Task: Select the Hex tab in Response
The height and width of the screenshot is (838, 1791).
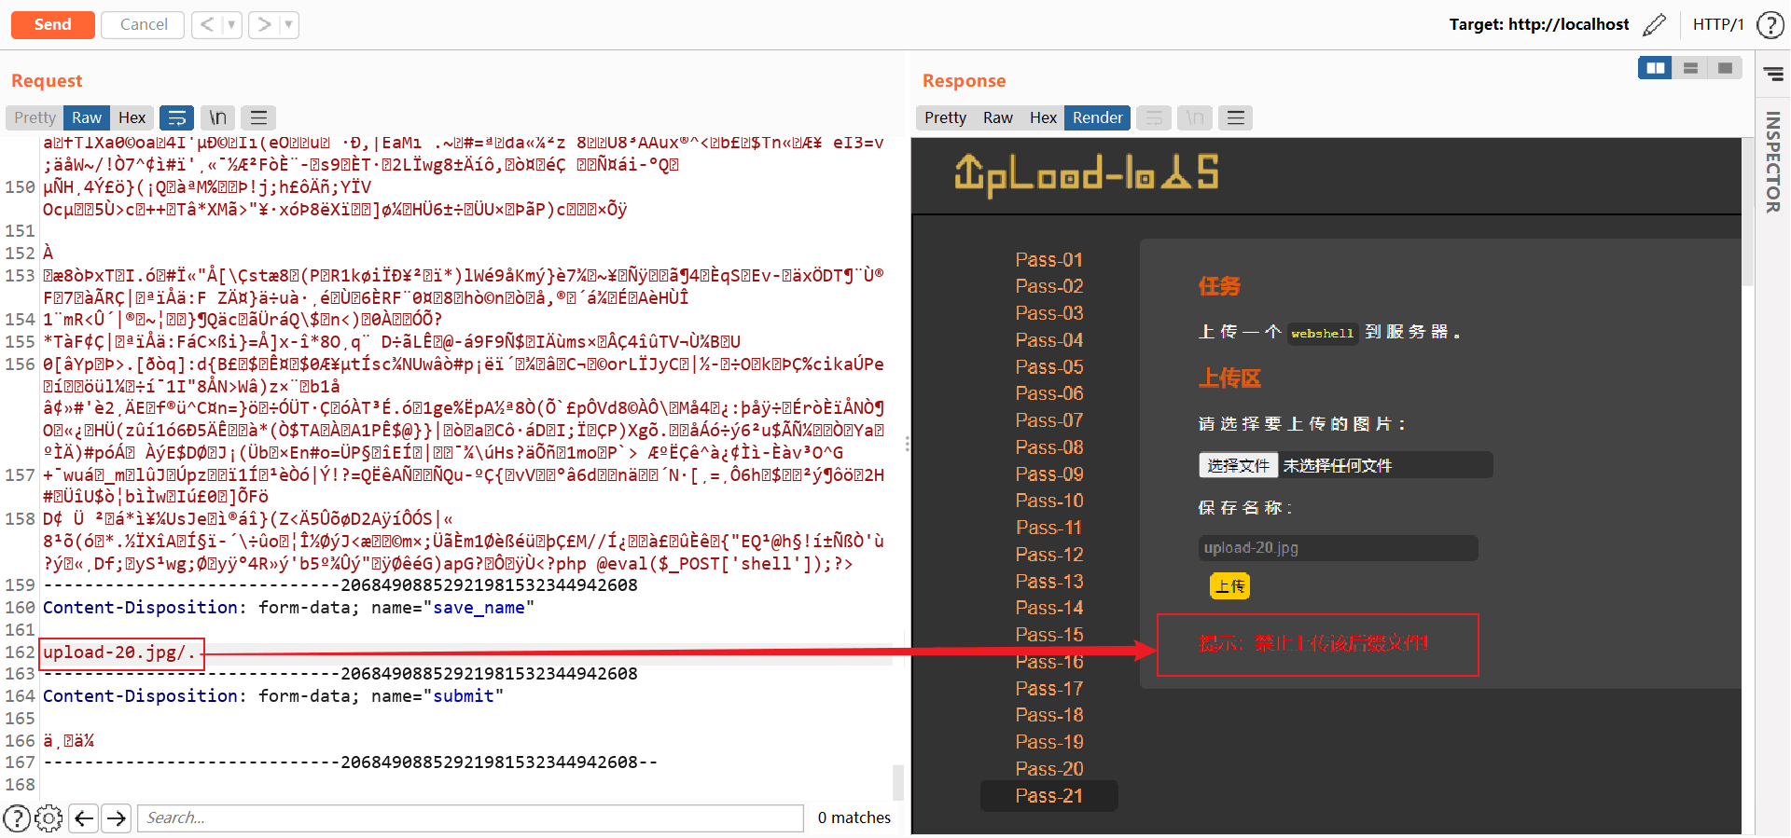Action: [x=1043, y=117]
